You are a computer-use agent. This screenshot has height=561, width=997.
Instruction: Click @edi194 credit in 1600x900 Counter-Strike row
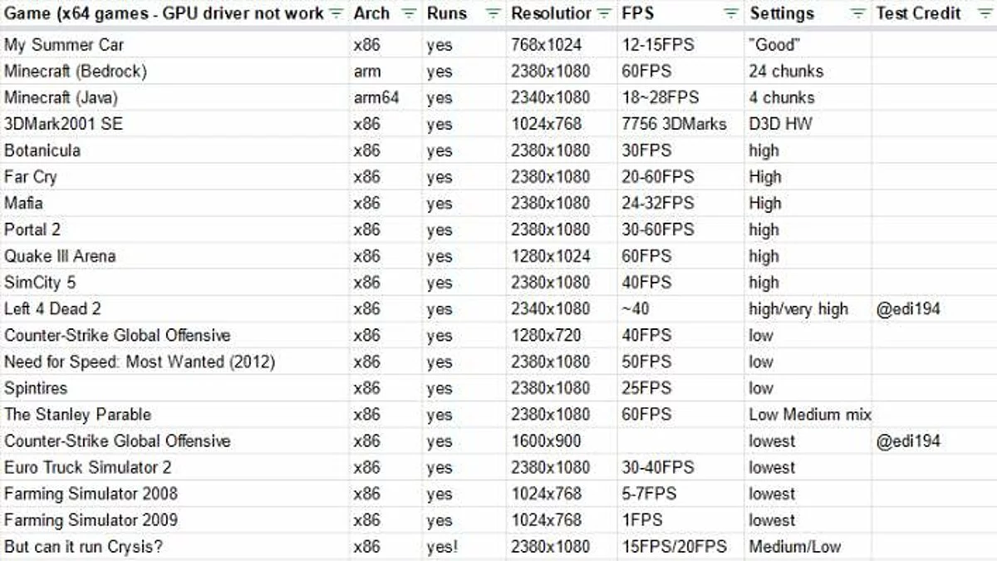908,441
